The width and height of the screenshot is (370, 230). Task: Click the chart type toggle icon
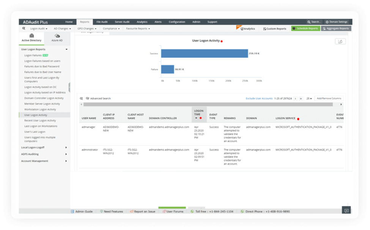point(340,41)
